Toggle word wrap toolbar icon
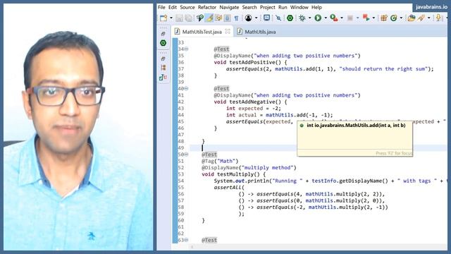451x254 pixels. 227,18
